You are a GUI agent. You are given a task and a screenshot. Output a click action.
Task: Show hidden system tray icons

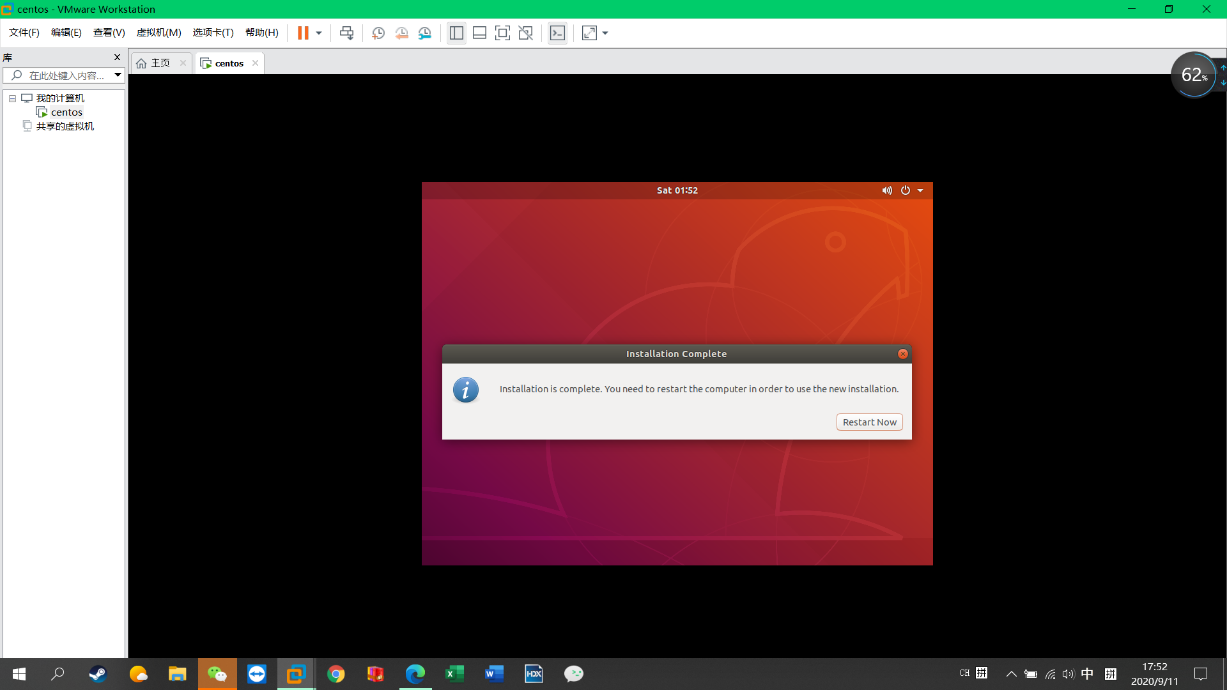click(1011, 674)
